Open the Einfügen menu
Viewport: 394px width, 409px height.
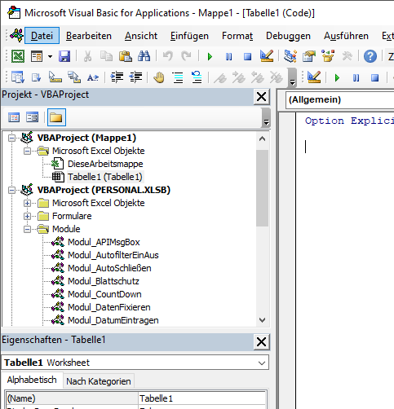(x=189, y=36)
